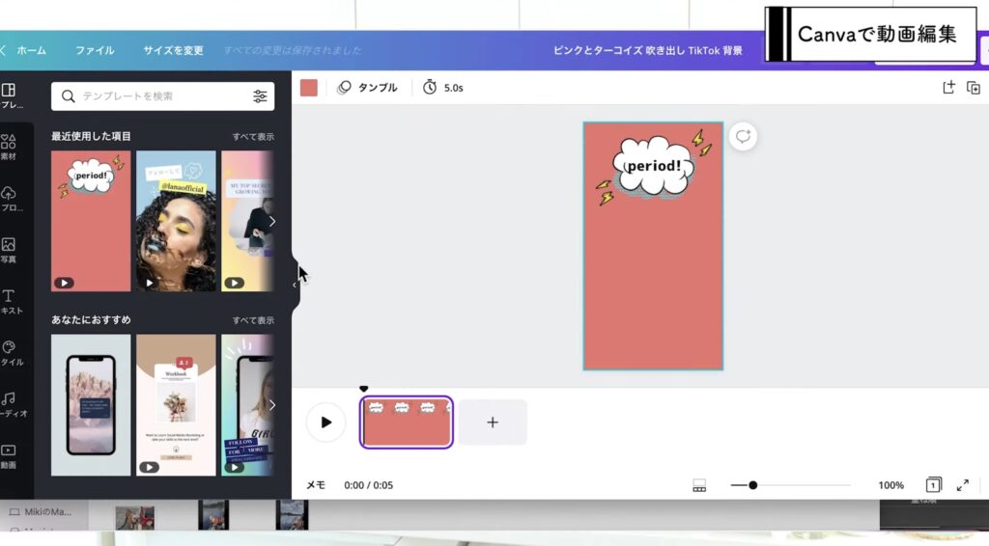The image size is (989, 546).
Task: Collapse the side panel with handle
Action: (x=296, y=285)
